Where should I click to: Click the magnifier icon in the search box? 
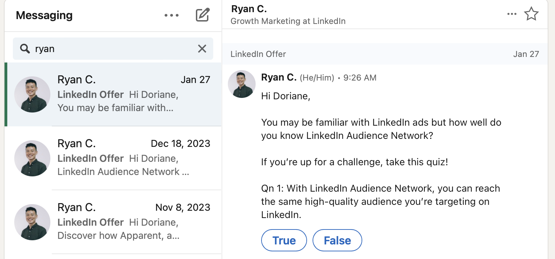[25, 49]
